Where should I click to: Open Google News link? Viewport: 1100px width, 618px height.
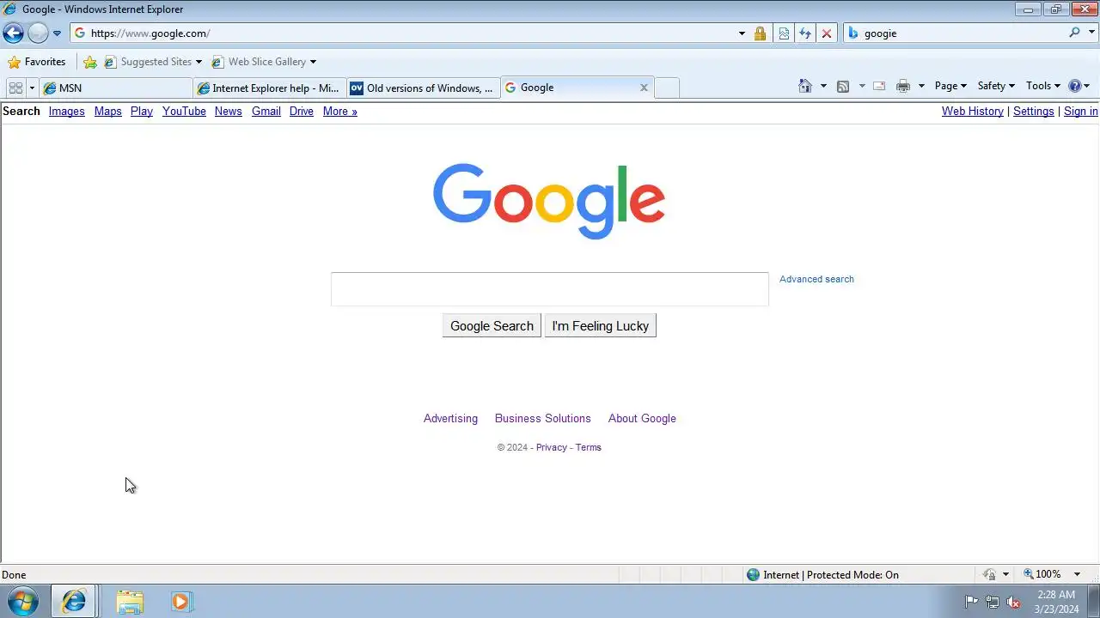(x=228, y=112)
